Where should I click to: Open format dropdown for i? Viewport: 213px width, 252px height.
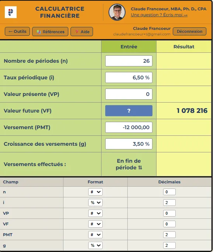click(x=95, y=203)
